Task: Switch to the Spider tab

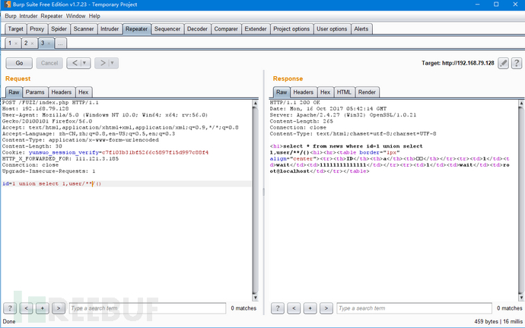Action: coord(59,29)
